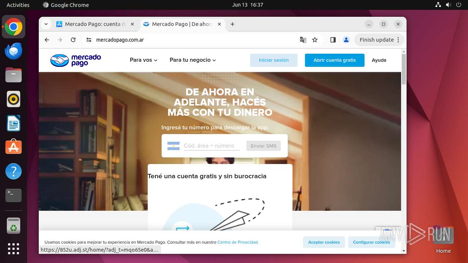Viewport: 468px width, 263px height.
Task: Open Ubuntu Software from the dock
Action: click(14, 147)
